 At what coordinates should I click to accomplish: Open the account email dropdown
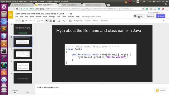click(156, 13)
